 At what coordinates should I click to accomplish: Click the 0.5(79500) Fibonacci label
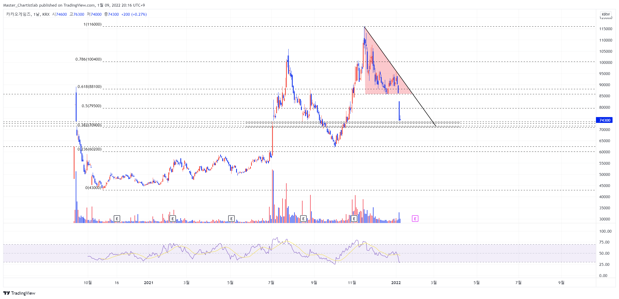[91, 106]
